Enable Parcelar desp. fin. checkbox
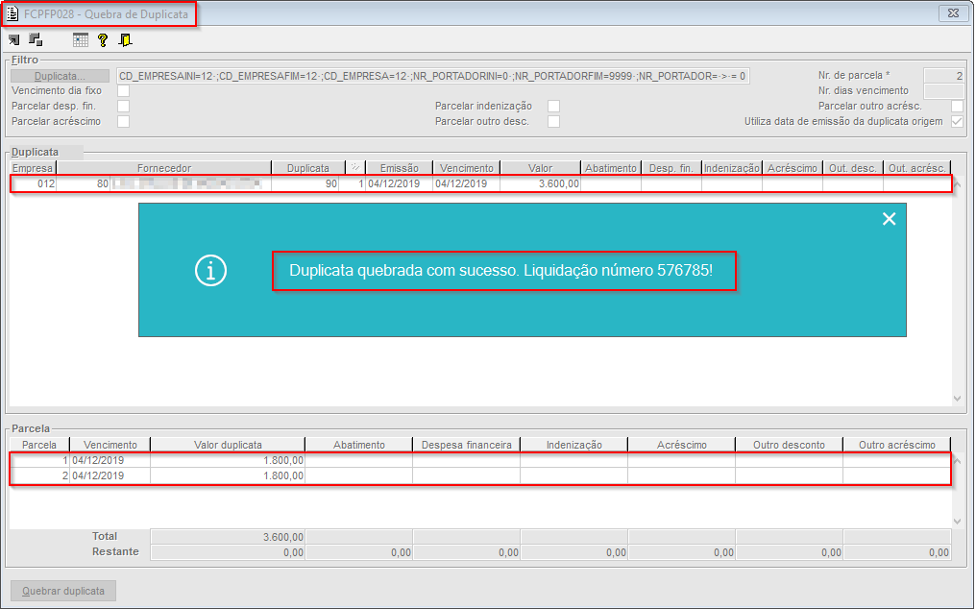Screen dimensions: 976x609 pos(123,107)
